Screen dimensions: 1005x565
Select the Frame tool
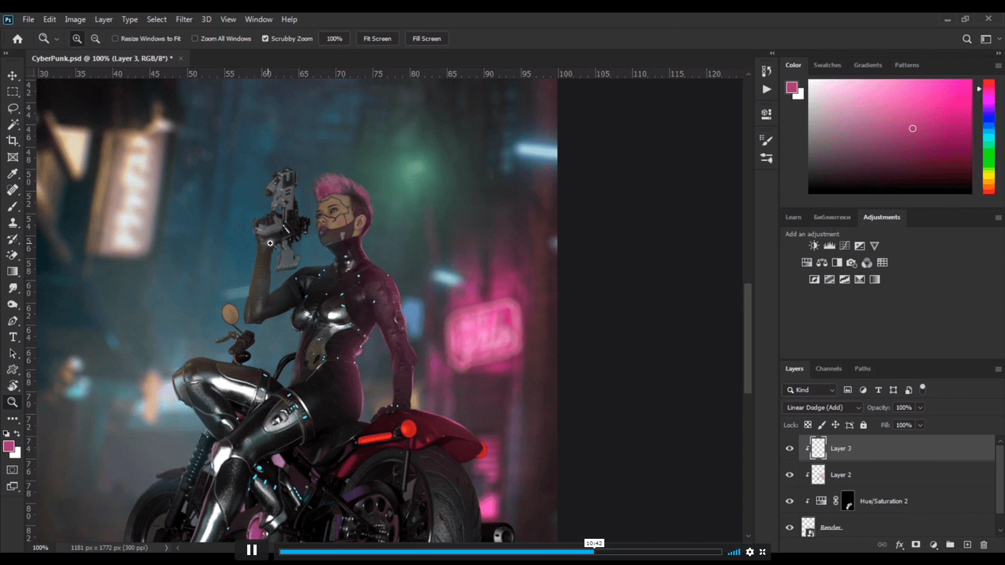point(13,157)
